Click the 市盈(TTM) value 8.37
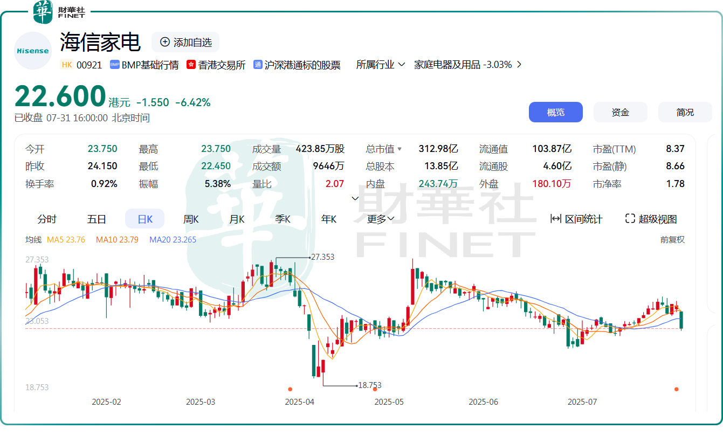 coord(676,149)
